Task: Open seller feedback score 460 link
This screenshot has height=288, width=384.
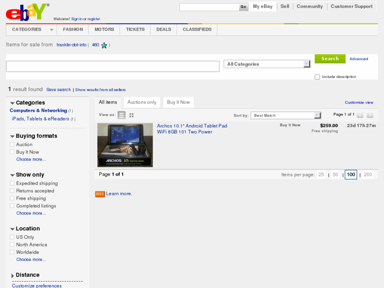Action: 96,45
